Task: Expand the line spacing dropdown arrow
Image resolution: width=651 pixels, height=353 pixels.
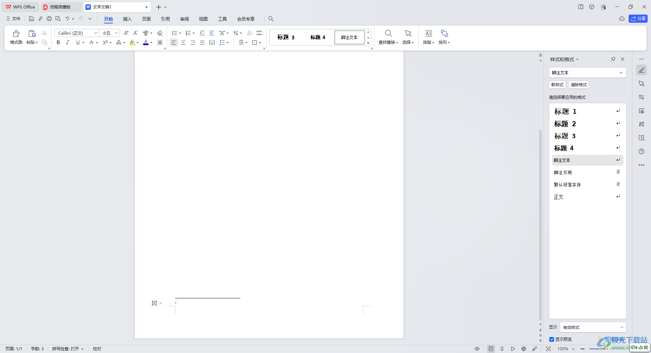Action: coord(228,42)
